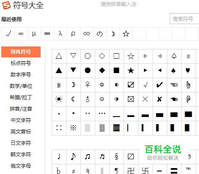Insert bold X mark symbol
199x174 pixels.
160,99
